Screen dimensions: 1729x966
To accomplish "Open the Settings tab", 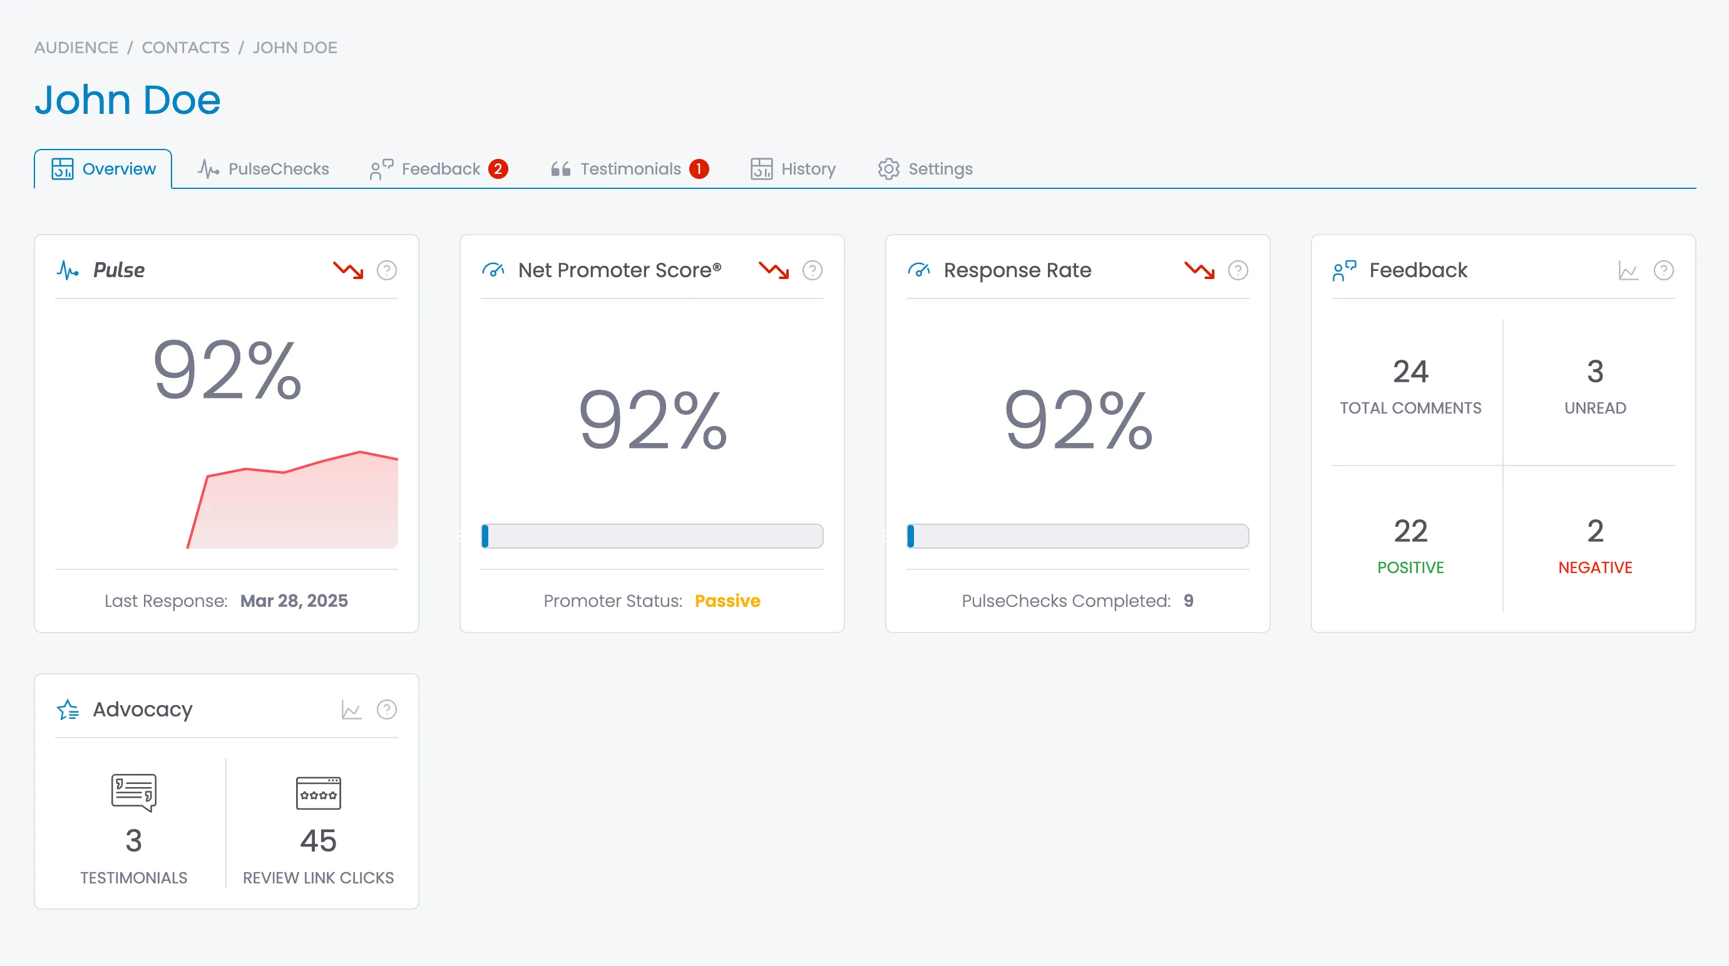I will 926,169.
